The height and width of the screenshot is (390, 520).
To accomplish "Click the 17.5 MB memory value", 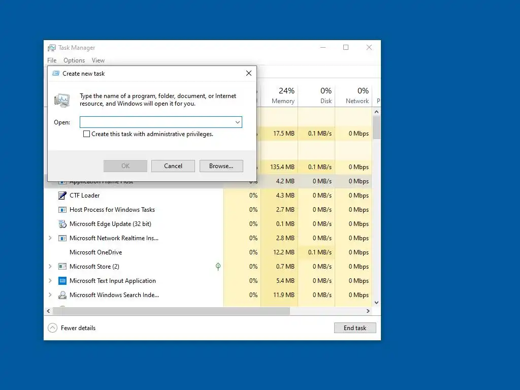I will tap(283, 134).
